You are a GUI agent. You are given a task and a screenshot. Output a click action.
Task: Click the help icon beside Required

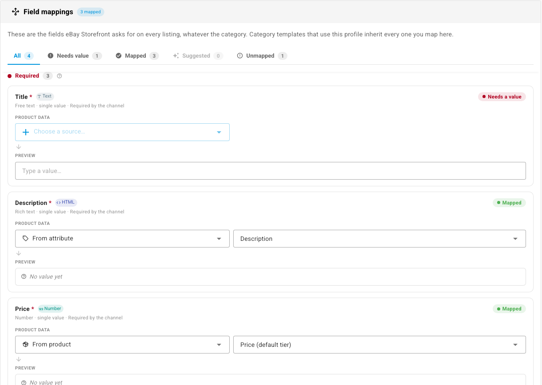pos(60,76)
